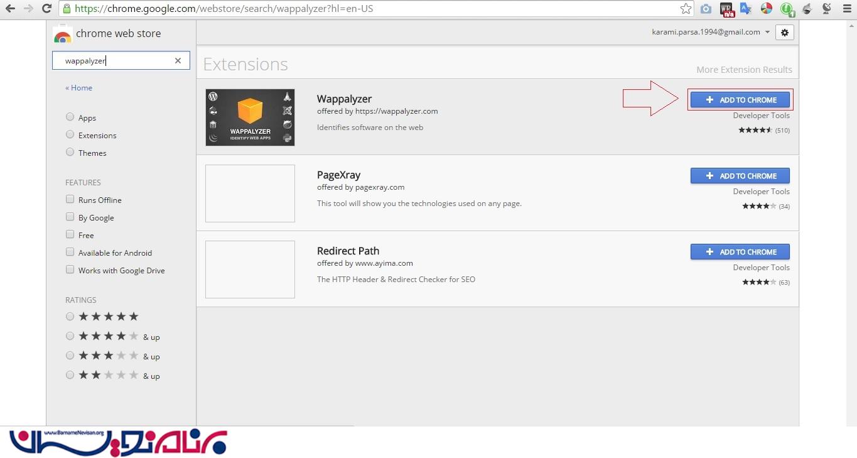
Task: Add PageXray to Chrome
Action: tap(740, 176)
